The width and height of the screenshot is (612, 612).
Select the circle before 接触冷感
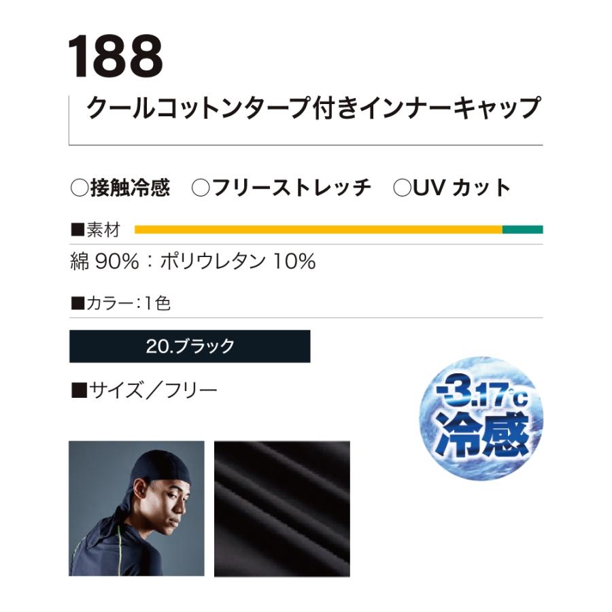pyautogui.click(x=79, y=188)
